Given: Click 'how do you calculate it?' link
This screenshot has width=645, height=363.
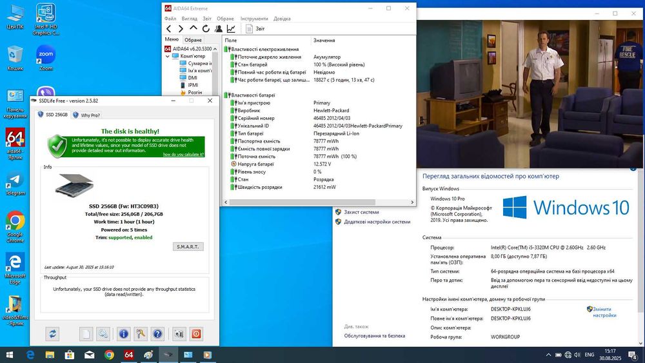Looking at the screenshot, I should (x=183, y=155).
